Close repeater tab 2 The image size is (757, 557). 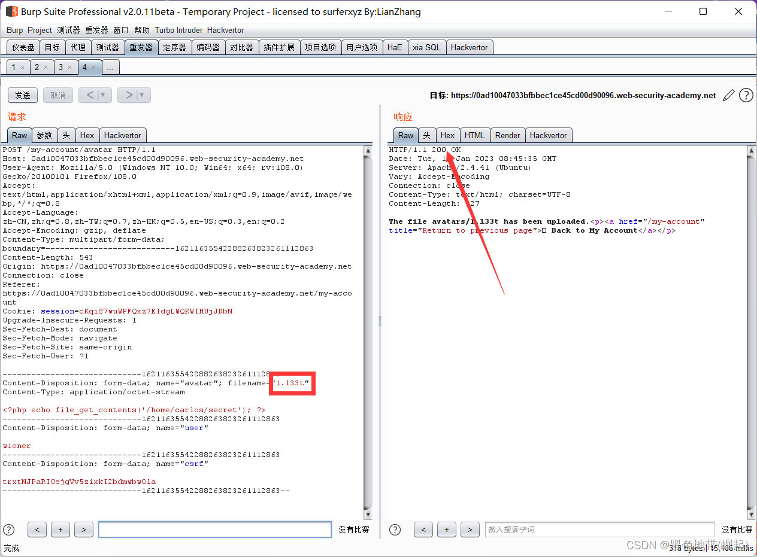point(46,68)
